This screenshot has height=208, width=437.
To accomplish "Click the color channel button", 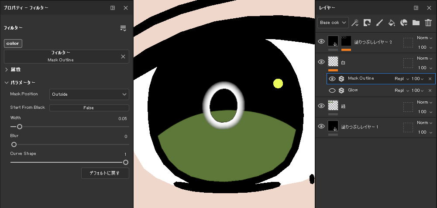I will point(13,44).
